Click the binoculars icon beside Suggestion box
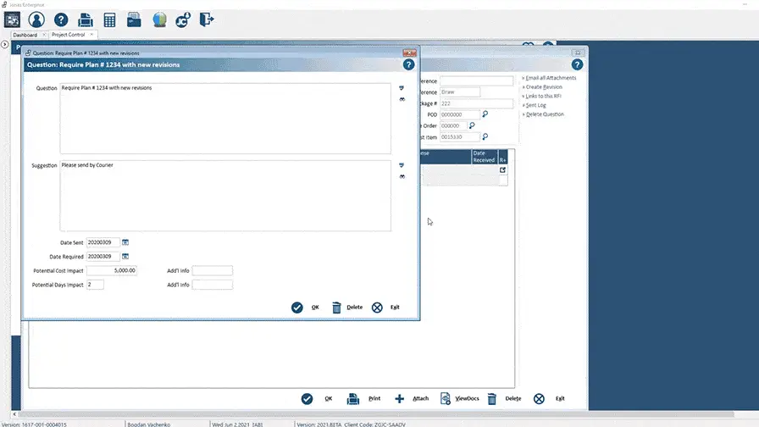This screenshot has height=427, width=759. click(x=402, y=176)
